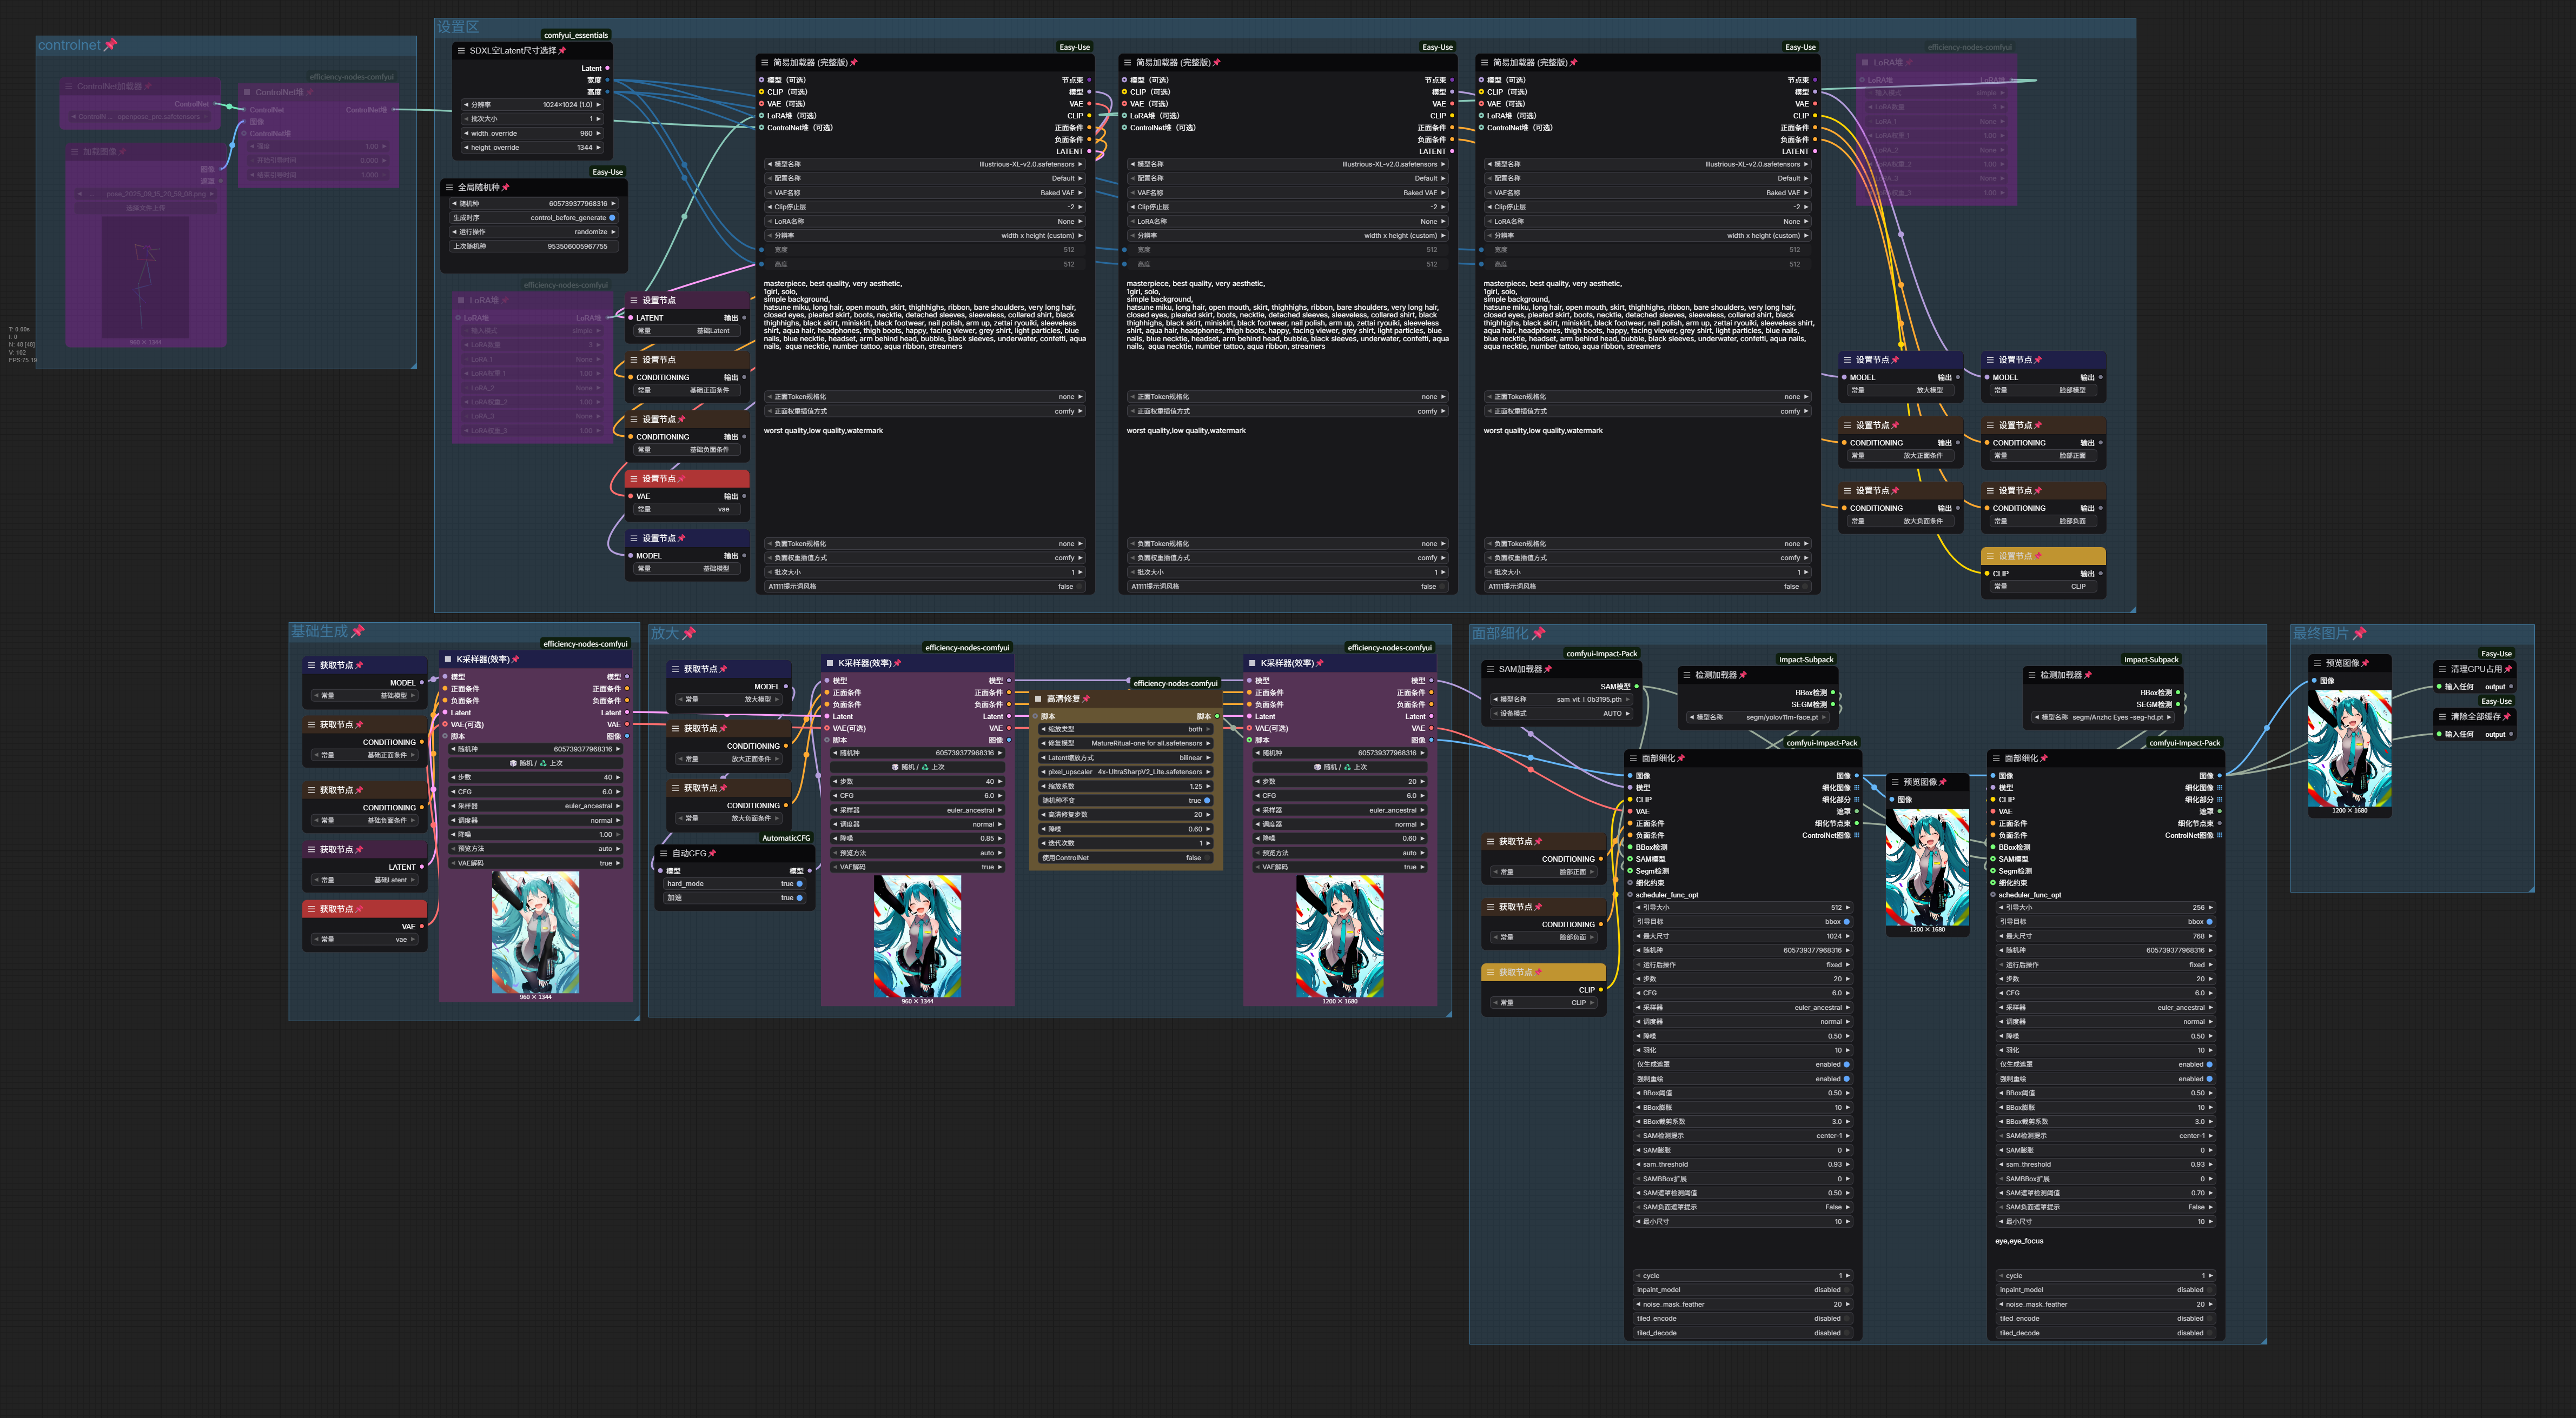Click hamburger icon on SAM加载器 node

click(x=1490, y=669)
